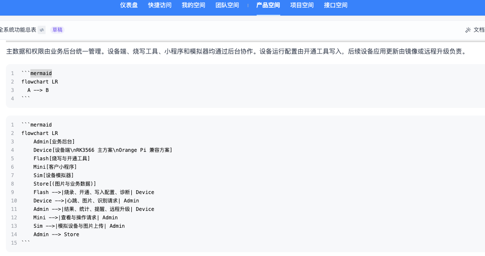Click line 'Admin[业务后台]'

[x=54, y=142]
